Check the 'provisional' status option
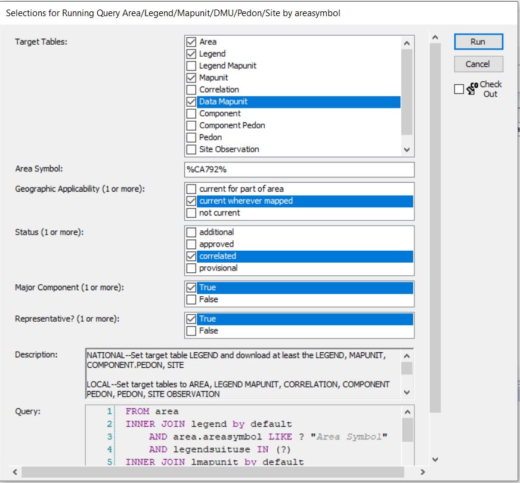This screenshot has width=520, height=483. click(191, 268)
